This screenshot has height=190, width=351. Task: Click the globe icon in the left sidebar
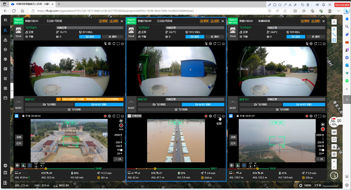coord(5,165)
